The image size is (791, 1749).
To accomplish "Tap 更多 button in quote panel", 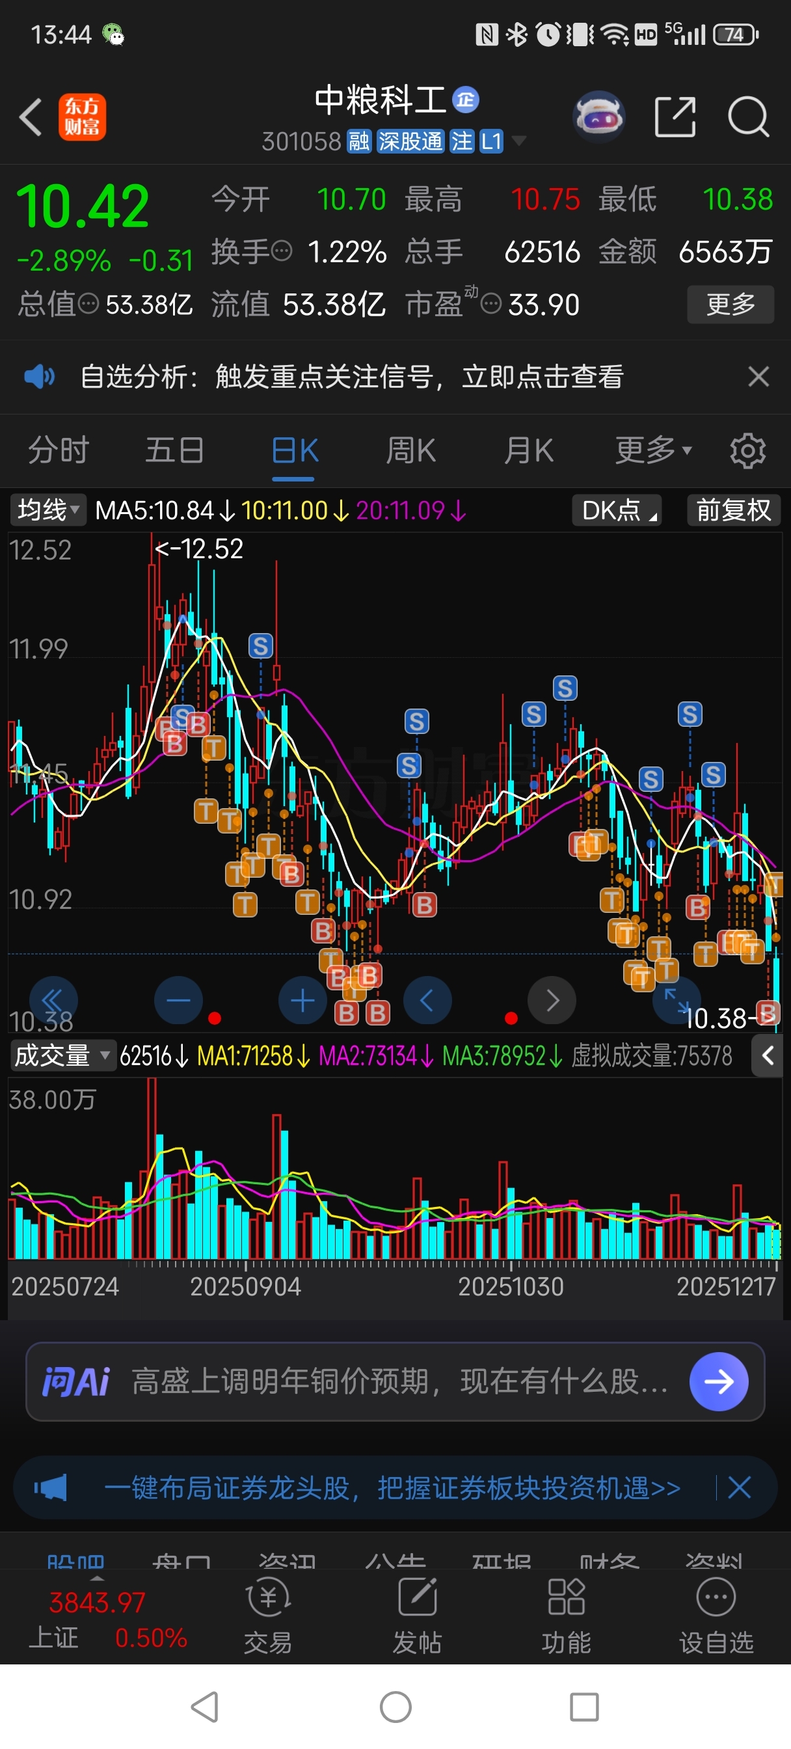I will click(731, 304).
